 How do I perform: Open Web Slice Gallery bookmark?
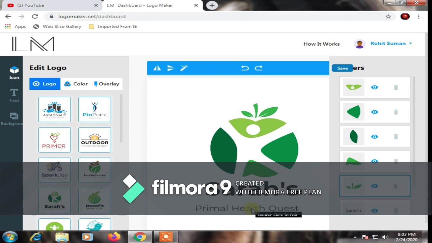pos(58,26)
